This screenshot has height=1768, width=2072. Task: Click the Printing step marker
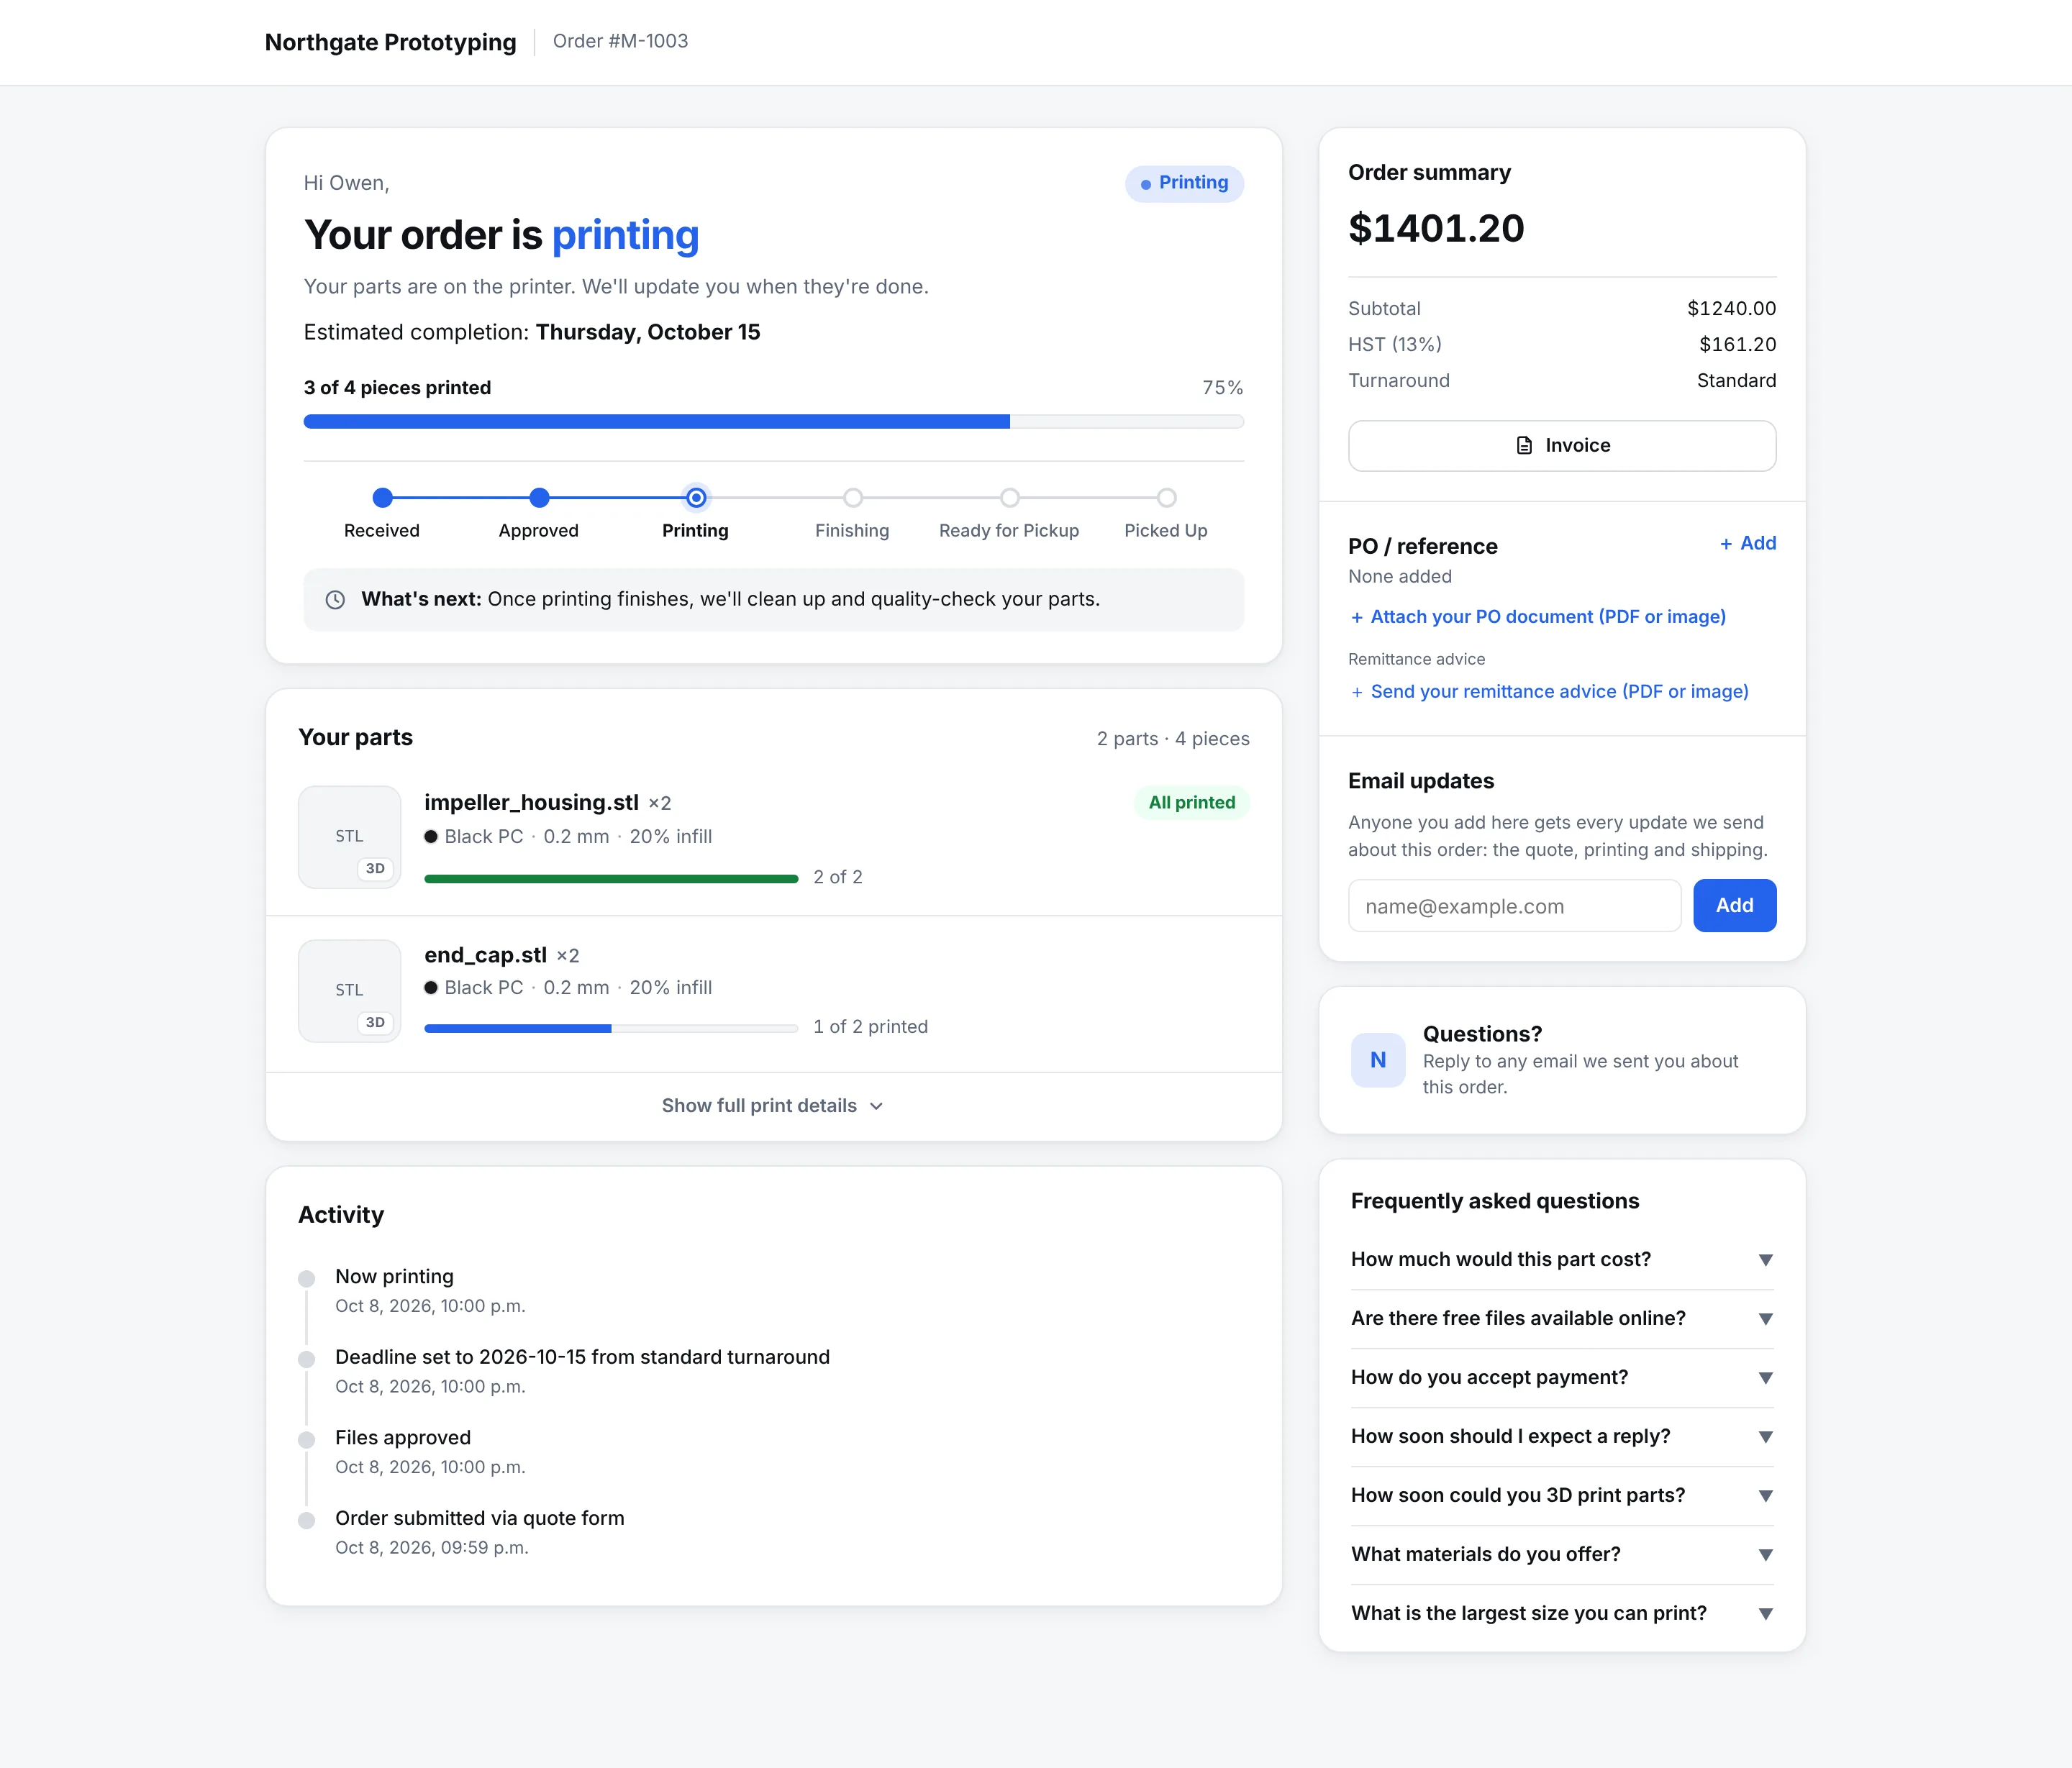(x=696, y=497)
